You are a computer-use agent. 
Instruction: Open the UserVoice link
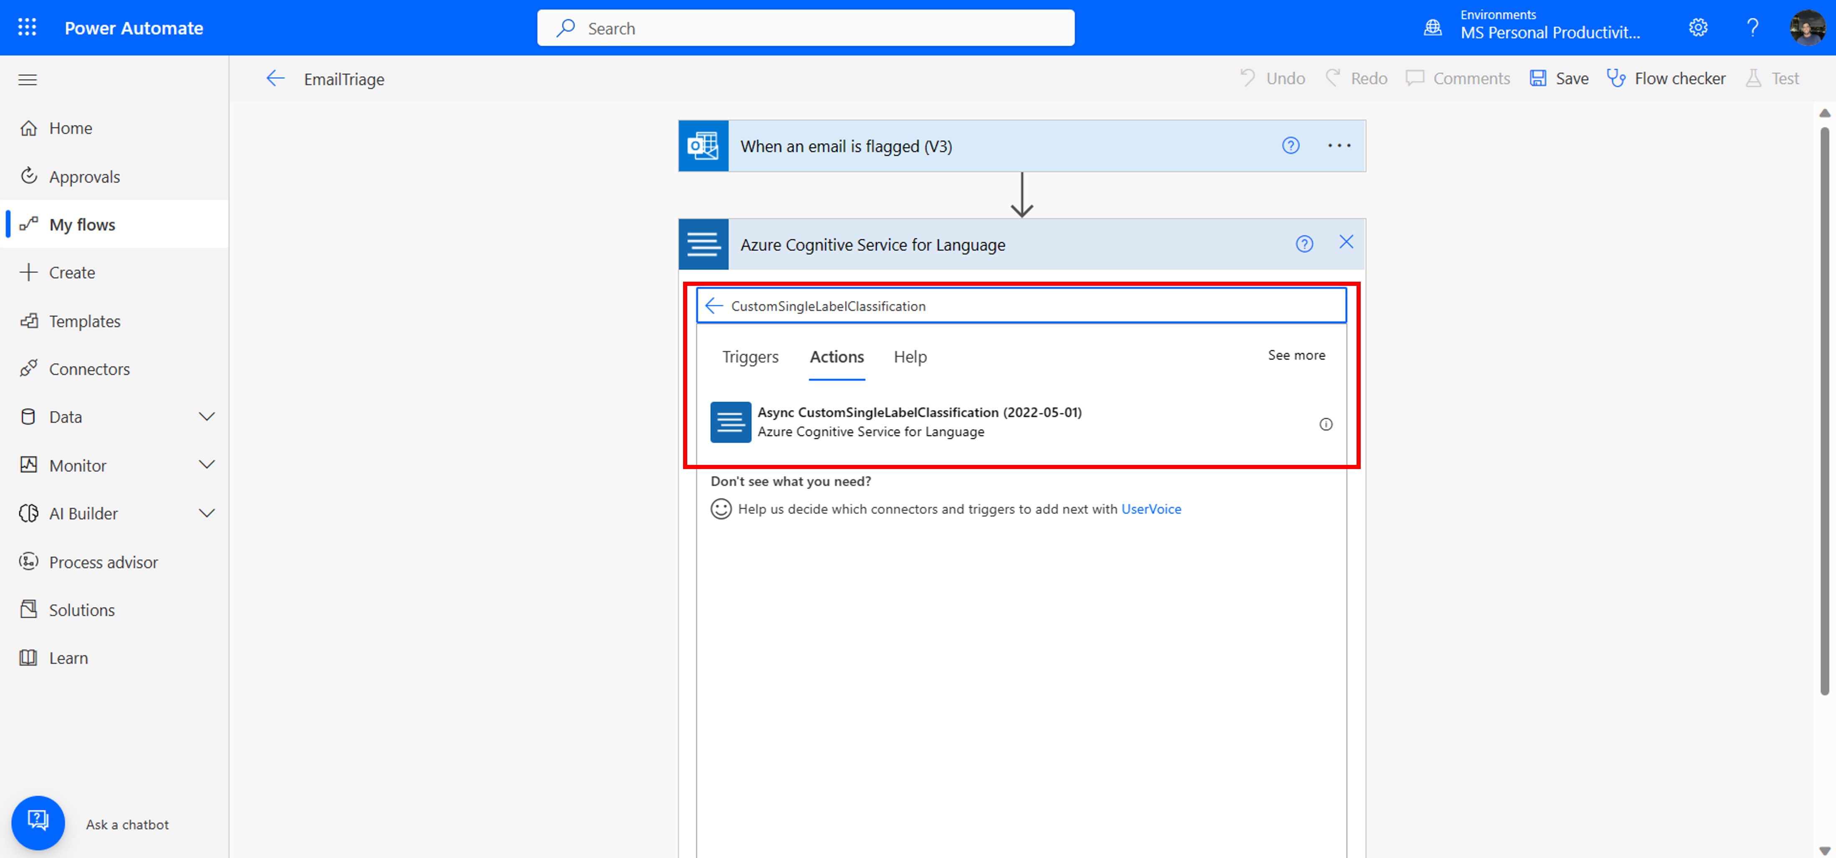pyautogui.click(x=1150, y=509)
